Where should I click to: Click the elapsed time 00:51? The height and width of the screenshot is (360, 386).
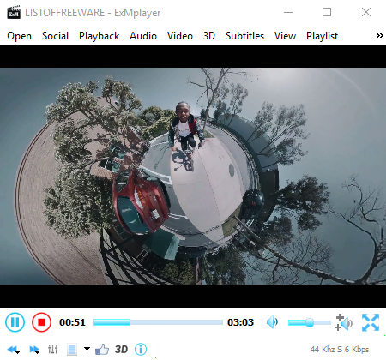(72, 322)
